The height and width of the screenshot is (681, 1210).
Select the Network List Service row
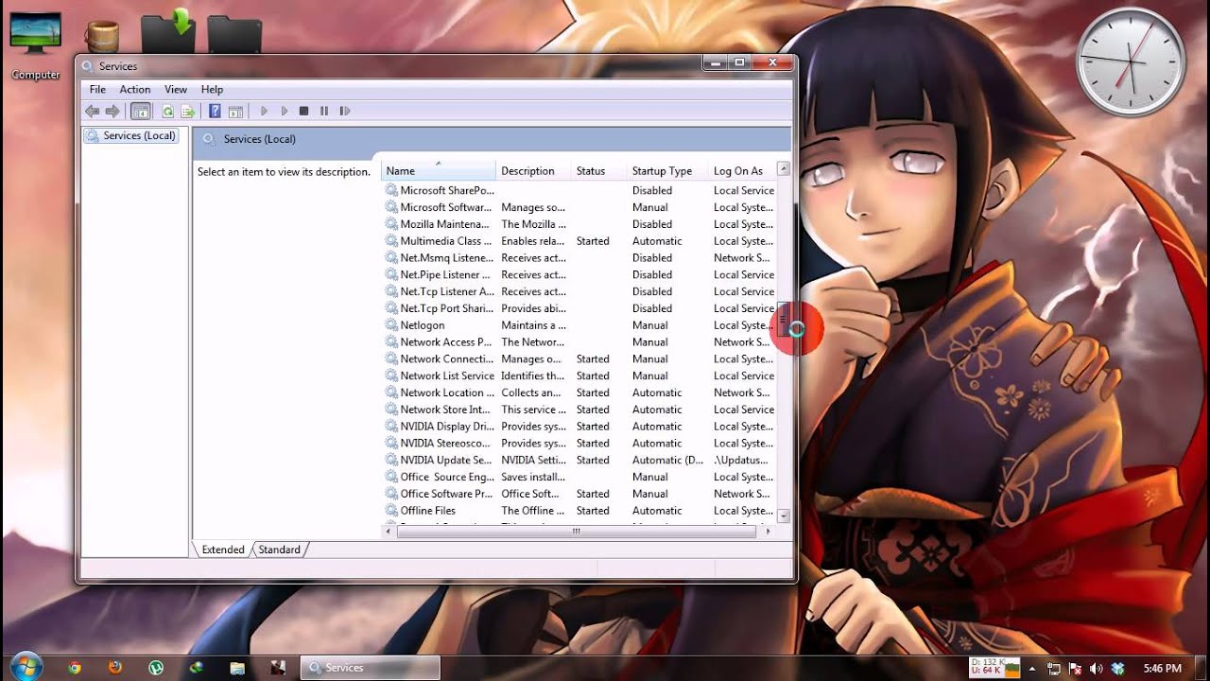[579, 375]
